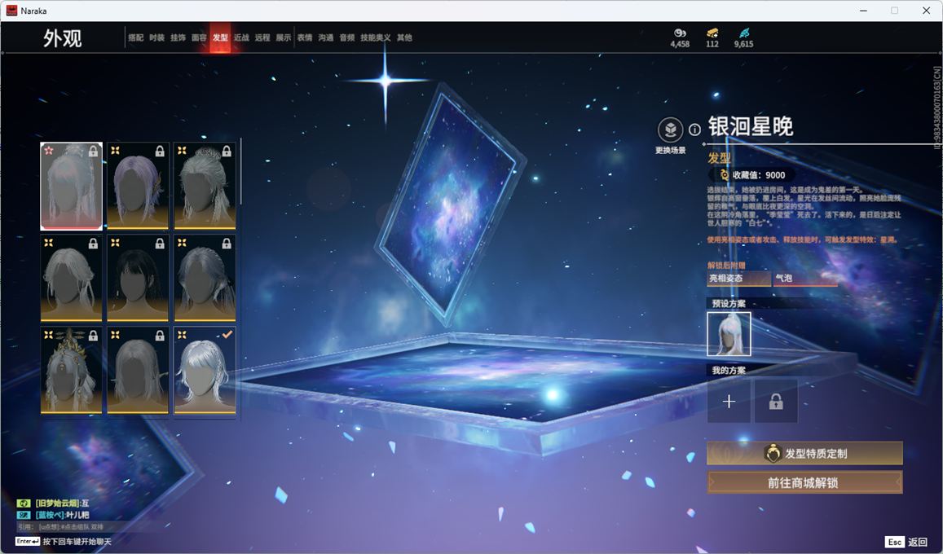Click the lock icon on the golden crown card
Viewport: 943px width, 554px height.
(93, 336)
